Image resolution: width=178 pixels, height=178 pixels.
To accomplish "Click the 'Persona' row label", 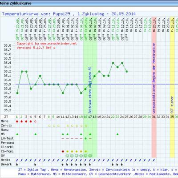I will (x=7, y=143).
